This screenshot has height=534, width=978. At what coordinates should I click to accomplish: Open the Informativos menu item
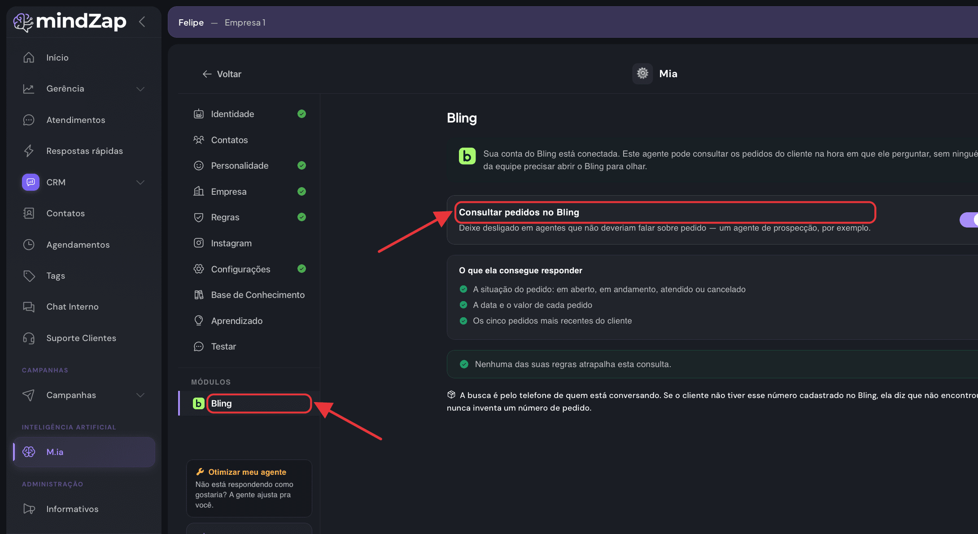[84, 509]
